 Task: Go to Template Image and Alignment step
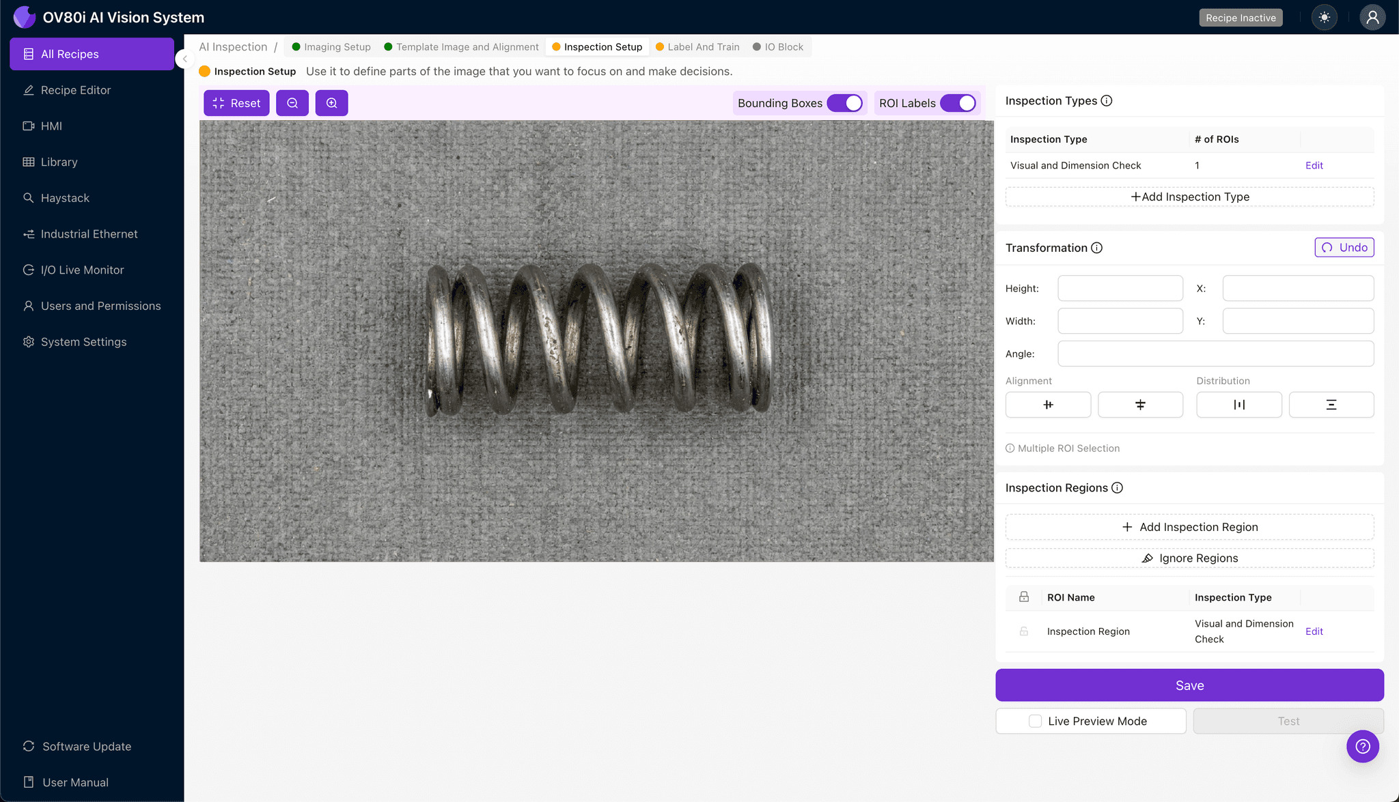pos(461,47)
